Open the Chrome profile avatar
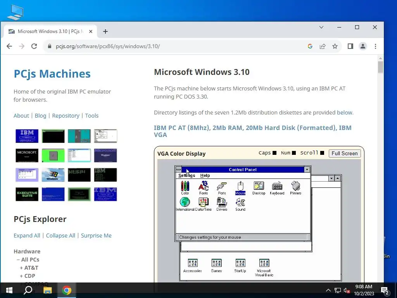 [363, 47]
